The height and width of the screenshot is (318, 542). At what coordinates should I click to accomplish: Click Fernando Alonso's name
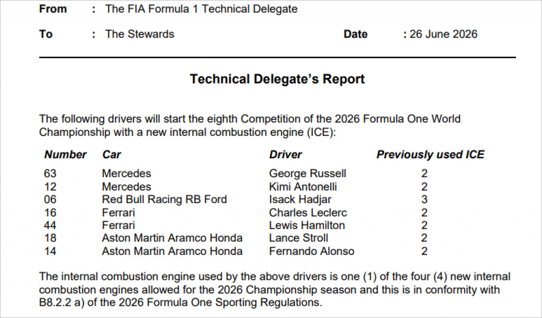pyautogui.click(x=312, y=251)
